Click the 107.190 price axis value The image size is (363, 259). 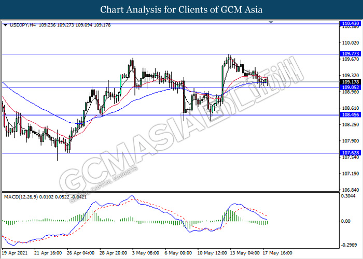pyautogui.click(x=351, y=174)
